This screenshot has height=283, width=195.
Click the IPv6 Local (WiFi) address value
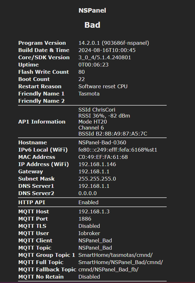[118, 150]
